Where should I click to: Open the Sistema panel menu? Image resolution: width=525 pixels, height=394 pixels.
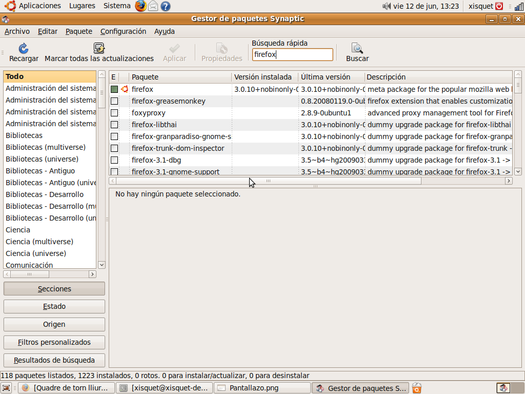117,6
